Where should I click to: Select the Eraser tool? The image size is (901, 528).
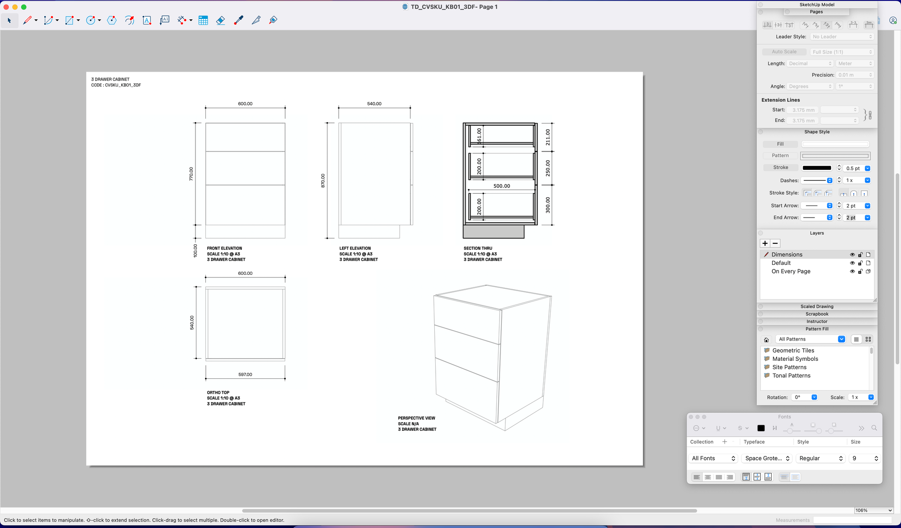coord(220,20)
